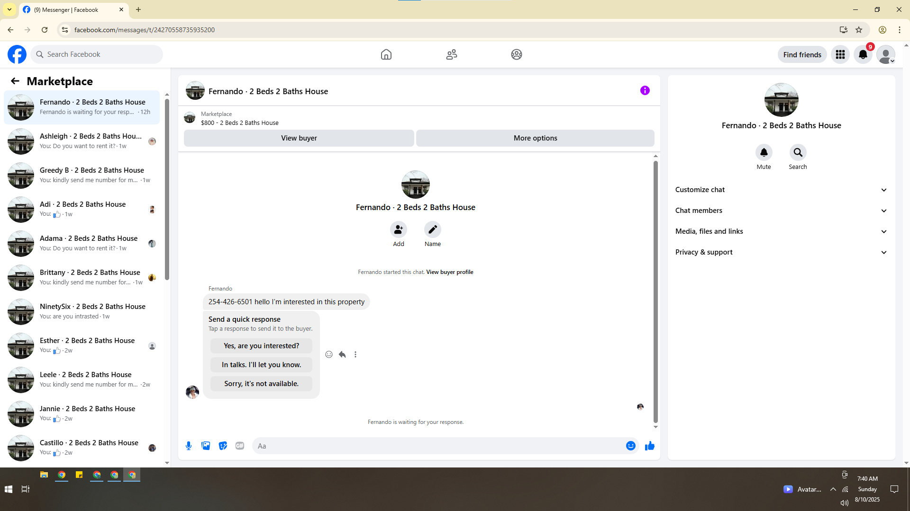Click the purple conversation info icon
The width and height of the screenshot is (910, 511).
click(645, 90)
